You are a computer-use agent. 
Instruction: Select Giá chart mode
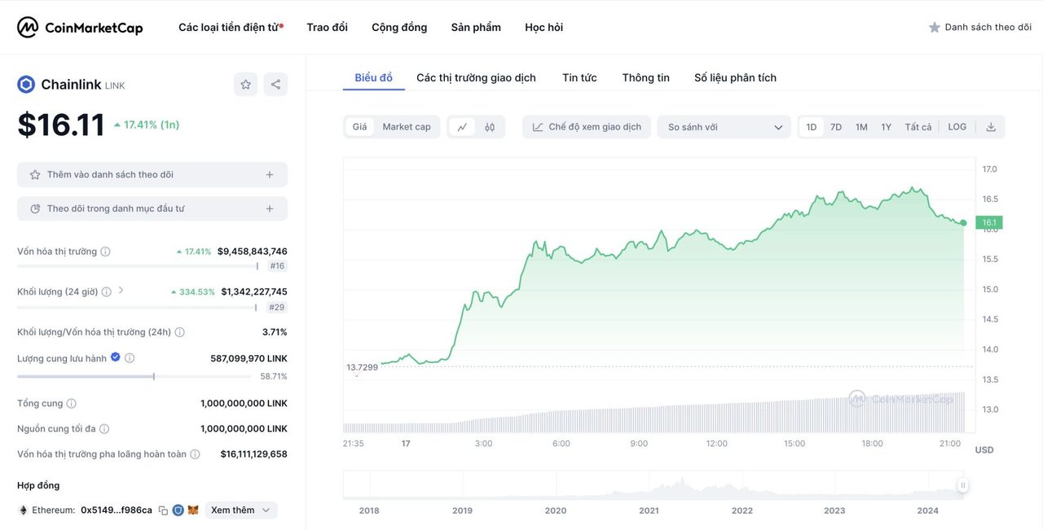pyautogui.click(x=359, y=127)
